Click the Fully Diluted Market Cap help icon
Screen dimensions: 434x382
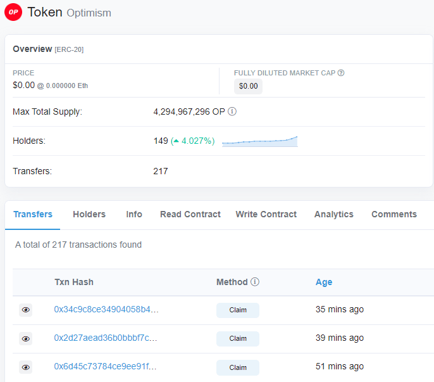[341, 73]
